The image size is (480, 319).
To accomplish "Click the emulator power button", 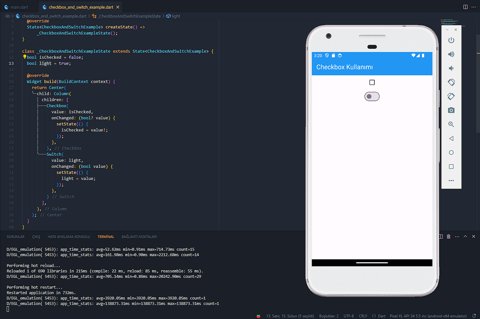I will [x=451, y=40].
